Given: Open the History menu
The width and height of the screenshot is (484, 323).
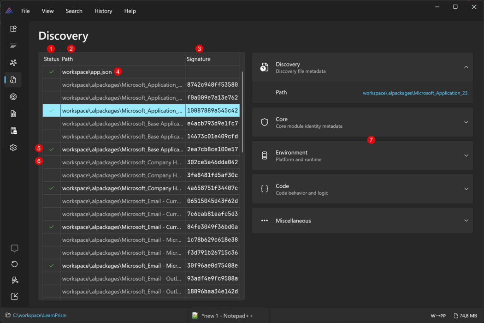Looking at the screenshot, I should click(x=103, y=11).
